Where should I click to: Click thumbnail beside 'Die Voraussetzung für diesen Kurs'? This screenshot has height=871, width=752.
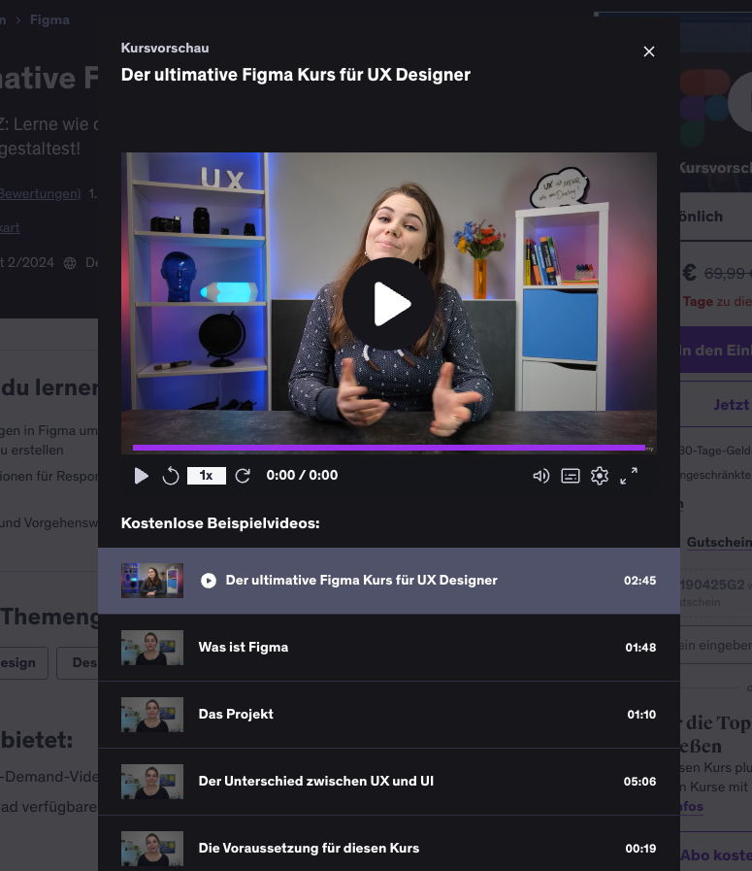point(152,849)
